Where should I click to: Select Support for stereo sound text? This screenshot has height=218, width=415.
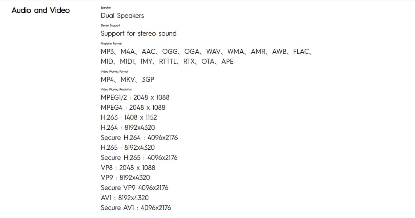(138, 33)
